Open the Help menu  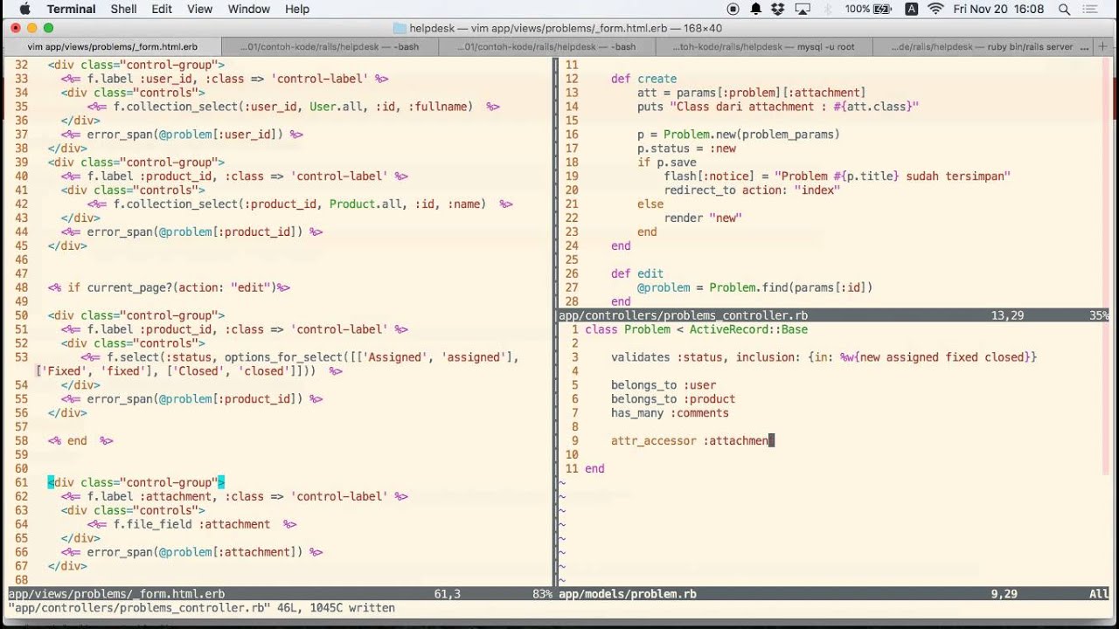[297, 9]
